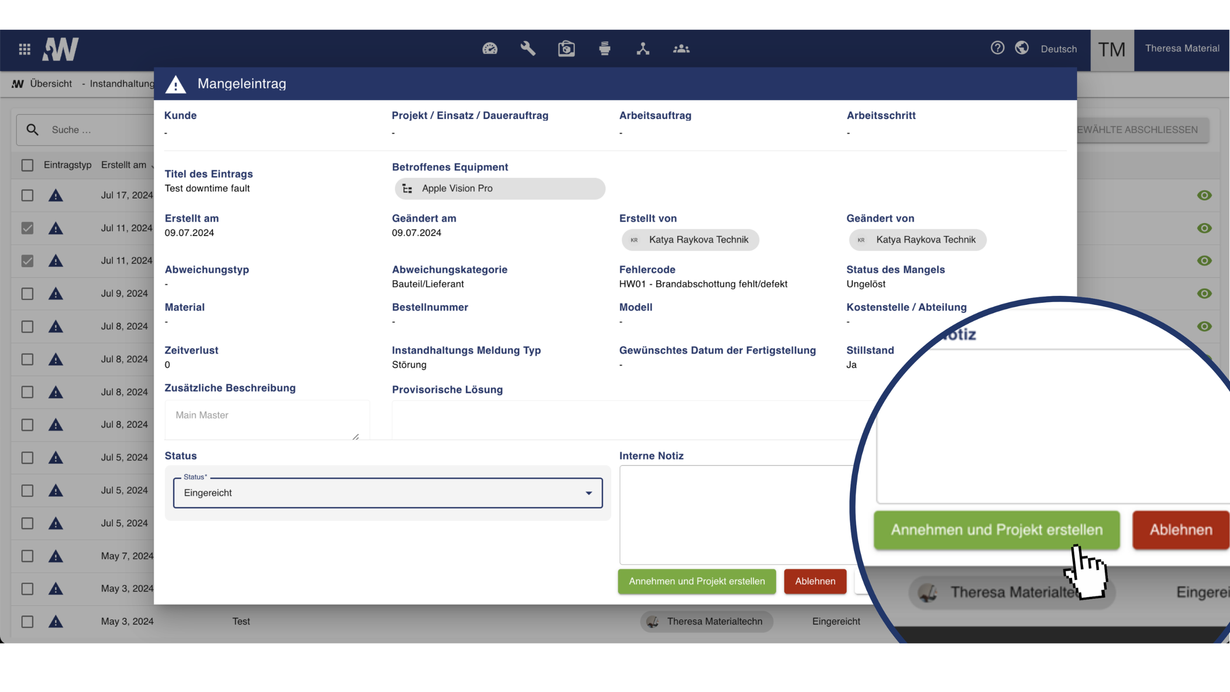Click the machine/press toolbar icon
The image size is (1230, 692).
tap(604, 49)
